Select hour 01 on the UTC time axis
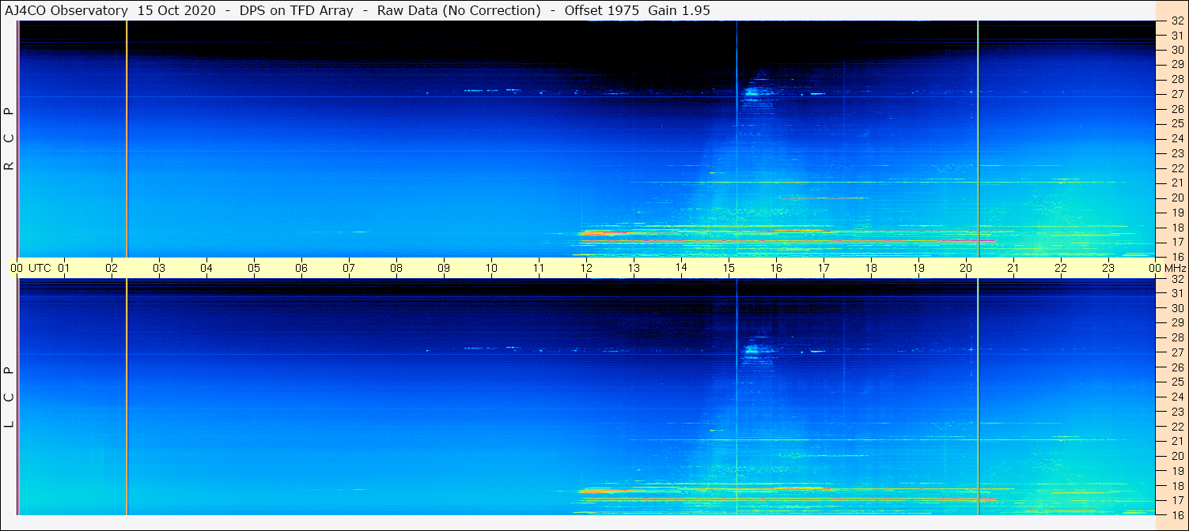1189x531 pixels. [x=64, y=268]
